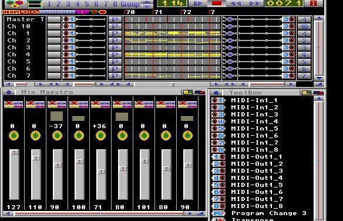
Task: Select group number 6 in toolbar
Action: click(96, 4)
